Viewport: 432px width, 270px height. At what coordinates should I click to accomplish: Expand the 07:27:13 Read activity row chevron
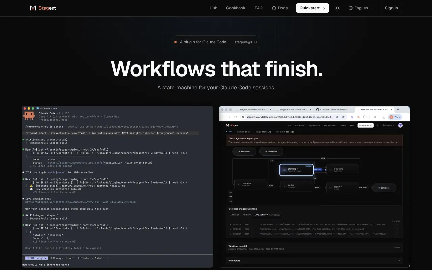pos(397,229)
